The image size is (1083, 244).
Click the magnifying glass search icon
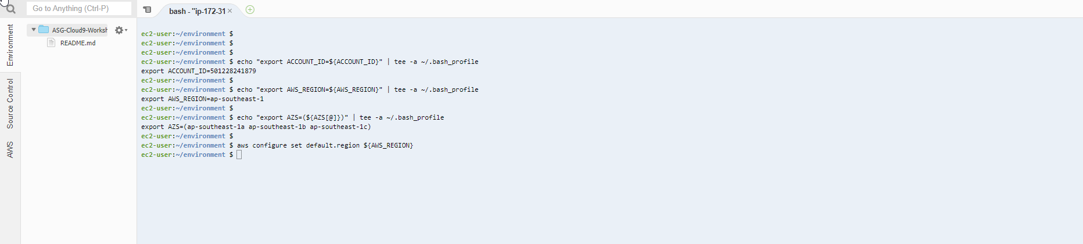click(10, 9)
